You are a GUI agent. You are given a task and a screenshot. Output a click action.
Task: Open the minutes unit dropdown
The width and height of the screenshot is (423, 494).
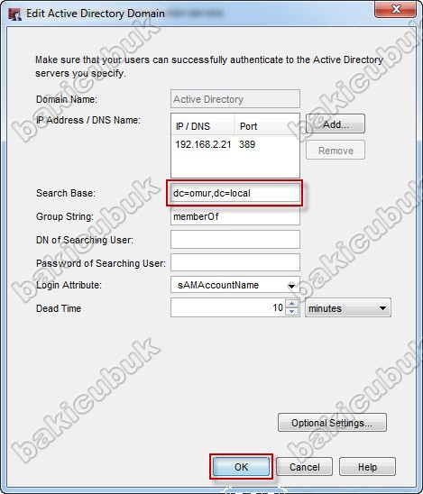pos(348,307)
